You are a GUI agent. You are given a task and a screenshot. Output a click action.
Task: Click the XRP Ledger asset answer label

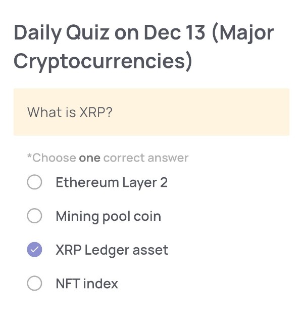[x=112, y=250]
